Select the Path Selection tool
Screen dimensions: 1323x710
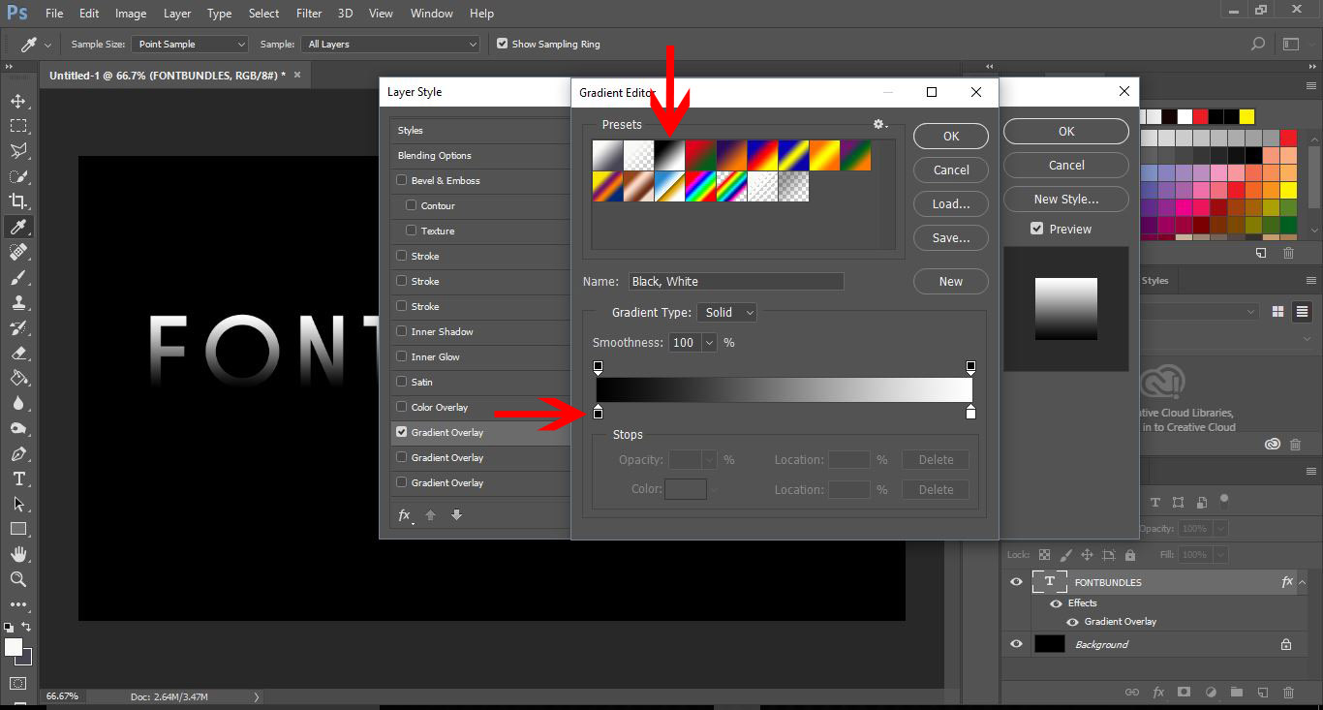click(x=18, y=504)
